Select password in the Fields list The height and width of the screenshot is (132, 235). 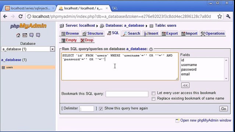tap(189, 70)
